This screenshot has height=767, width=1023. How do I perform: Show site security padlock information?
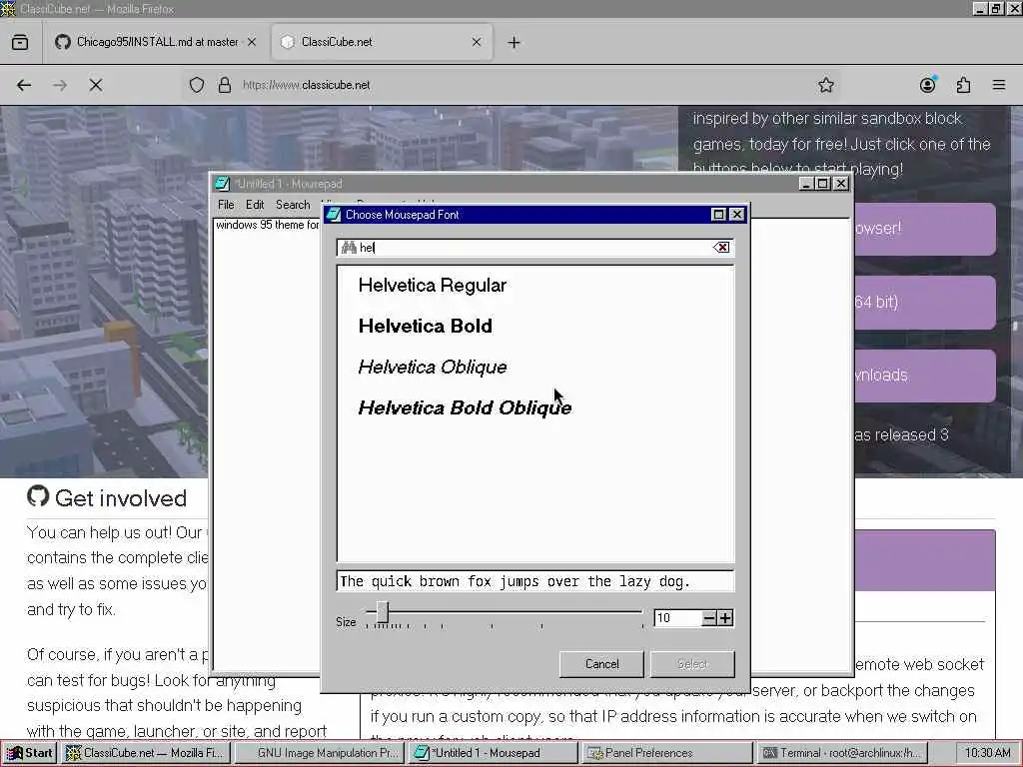225,85
